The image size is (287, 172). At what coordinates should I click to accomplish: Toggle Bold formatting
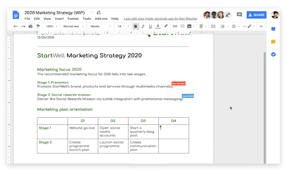point(135,26)
